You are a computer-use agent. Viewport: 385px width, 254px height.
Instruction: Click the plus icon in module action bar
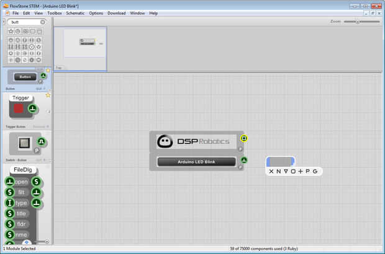click(301, 172)
